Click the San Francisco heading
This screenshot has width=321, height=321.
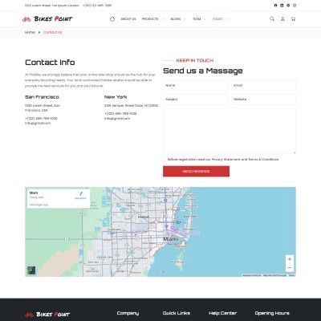coord(42,97)
